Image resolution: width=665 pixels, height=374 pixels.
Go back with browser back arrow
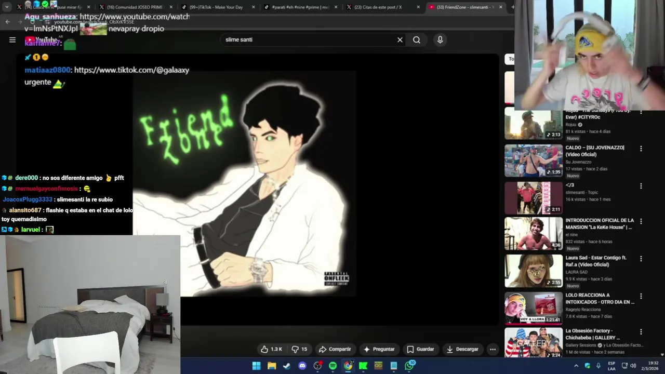(x=7, y=21)
